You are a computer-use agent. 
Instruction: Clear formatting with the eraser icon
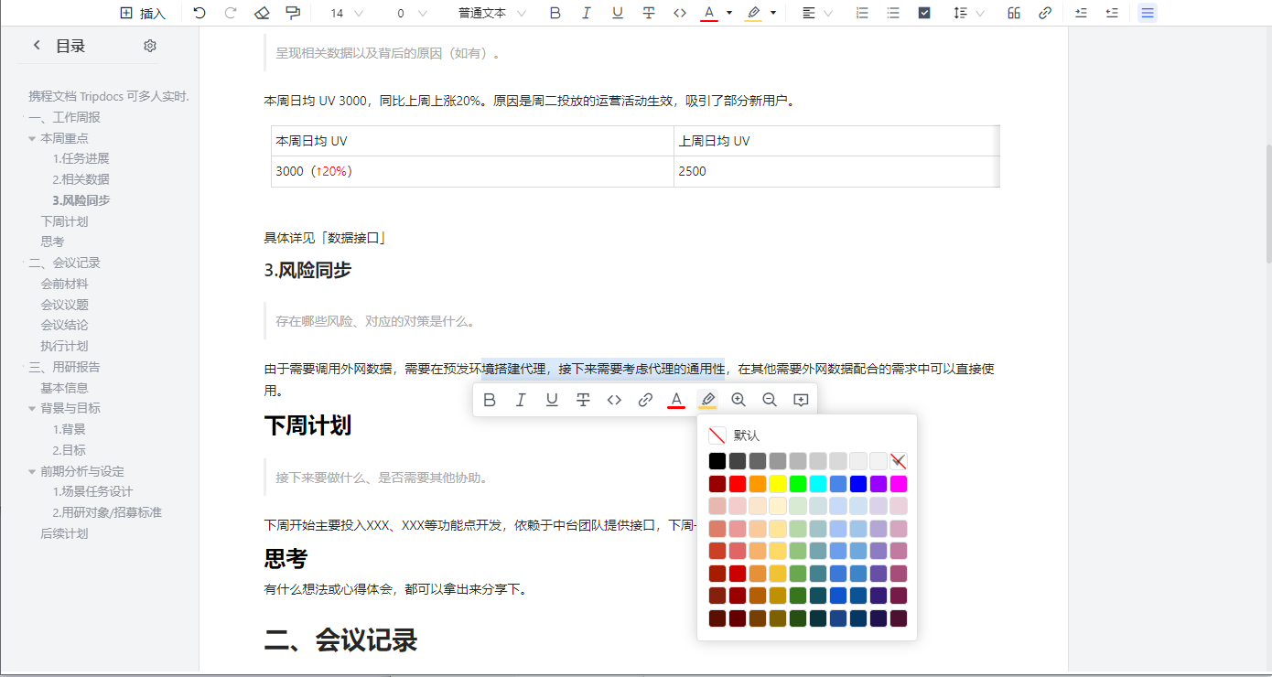click(x=262, y=13)
